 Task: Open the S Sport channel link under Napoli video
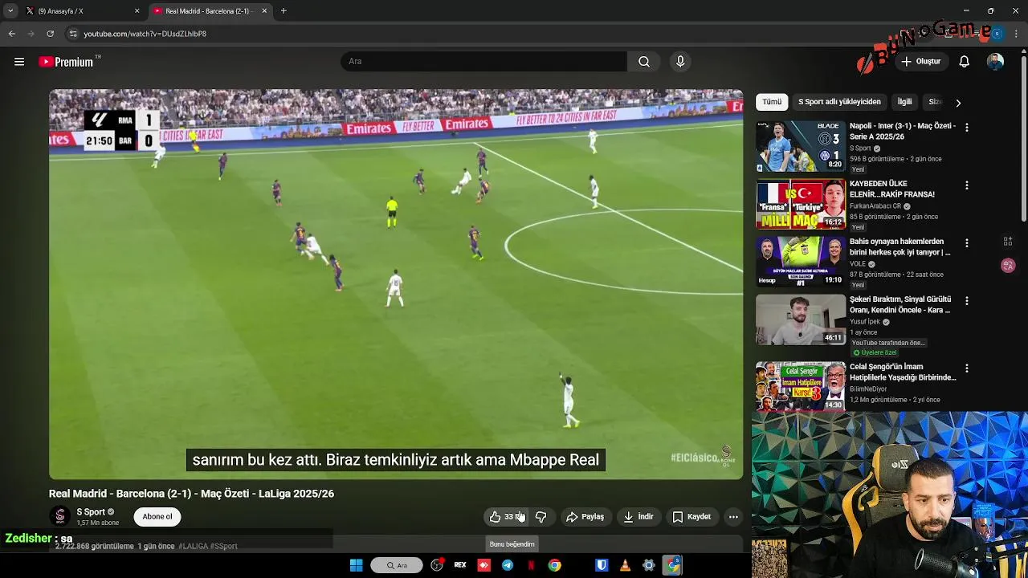pyautogui.click(x=860, y=149)
